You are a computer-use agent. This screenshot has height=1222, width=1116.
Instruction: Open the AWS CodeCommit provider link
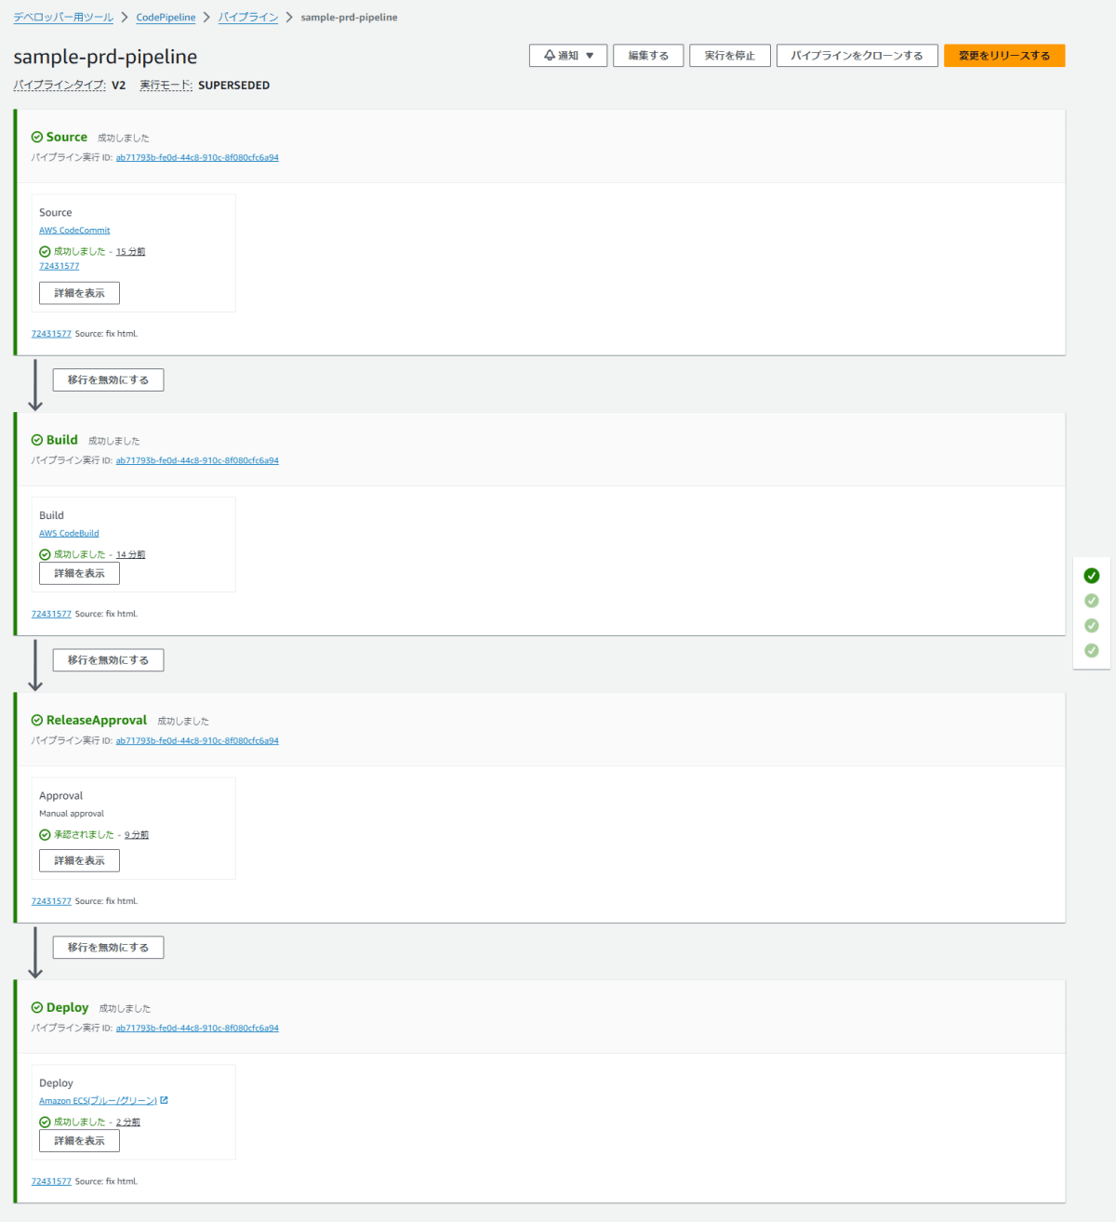(x=74, y=230)
